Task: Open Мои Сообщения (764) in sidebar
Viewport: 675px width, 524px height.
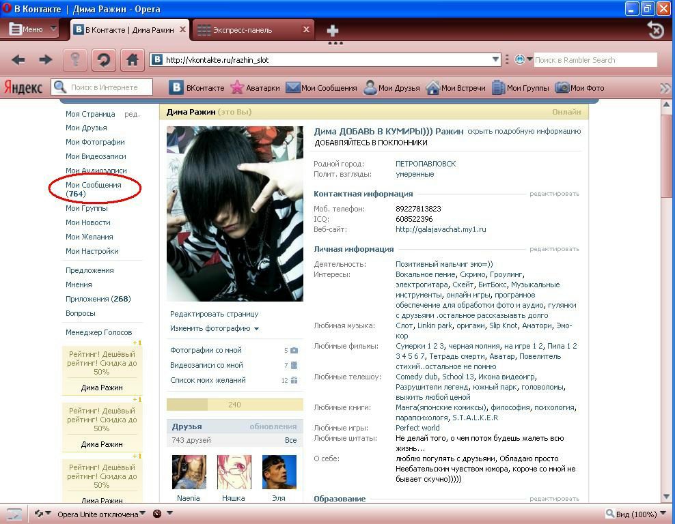Action: click(x=94, y=189)
